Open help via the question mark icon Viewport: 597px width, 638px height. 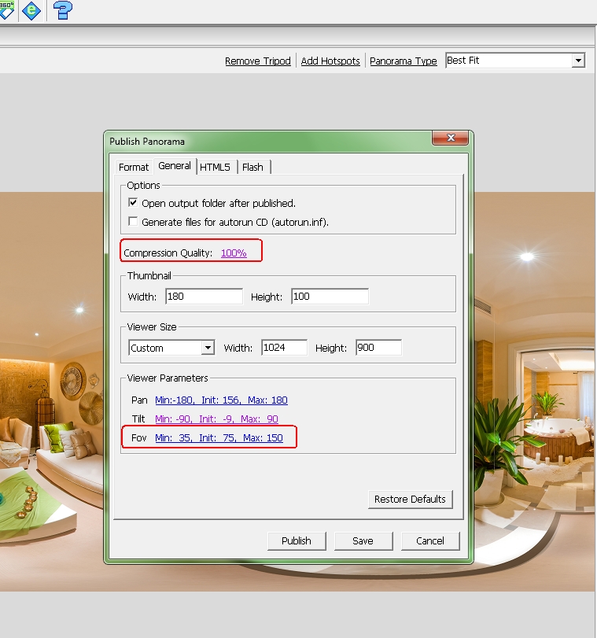(x=63, y=10)
